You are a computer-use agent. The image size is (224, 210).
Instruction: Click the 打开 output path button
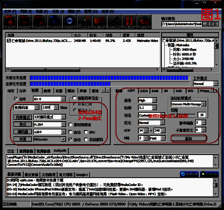pyautogui.click(x=214, y=24)
